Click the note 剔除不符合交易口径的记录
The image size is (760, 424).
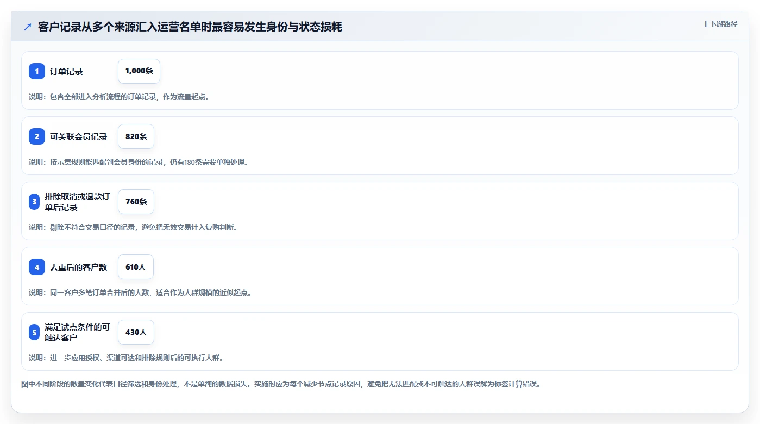coord(133,227)
